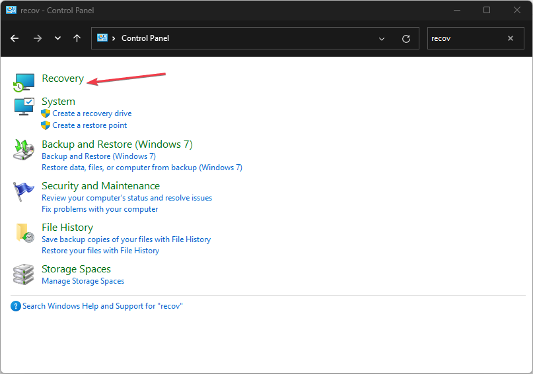Click the chevron before Control Panel breadcrumb
The height and width of the screenshot is (374, 533).
coord(114,38)
